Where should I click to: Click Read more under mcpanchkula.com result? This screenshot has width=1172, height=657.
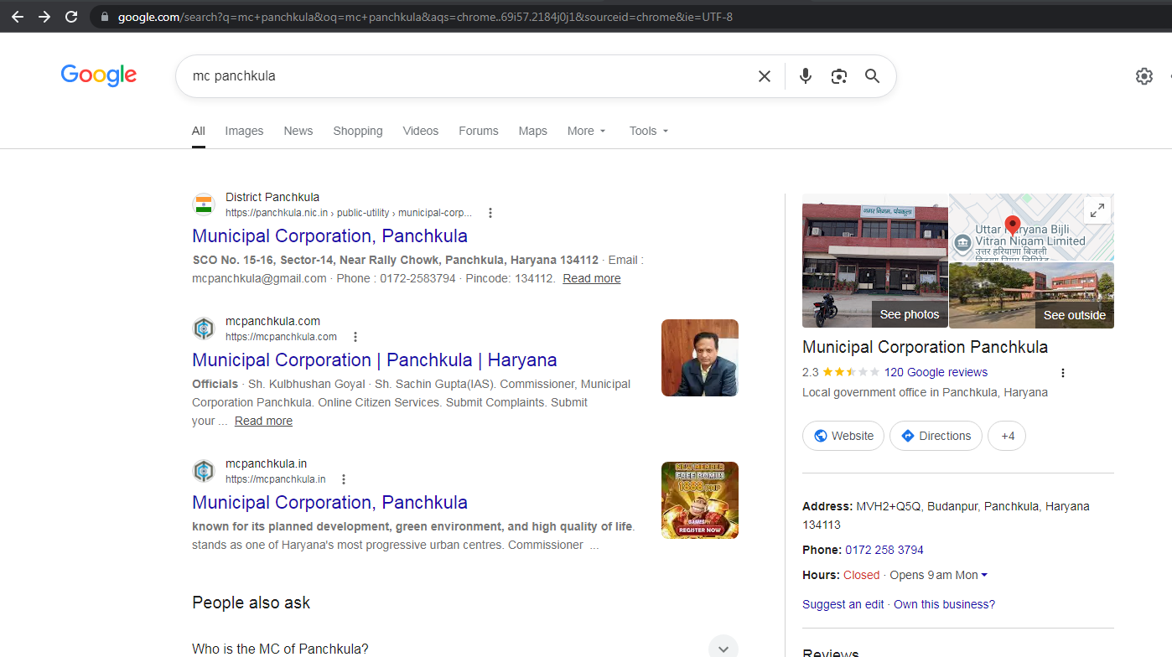tap(263, 421)
